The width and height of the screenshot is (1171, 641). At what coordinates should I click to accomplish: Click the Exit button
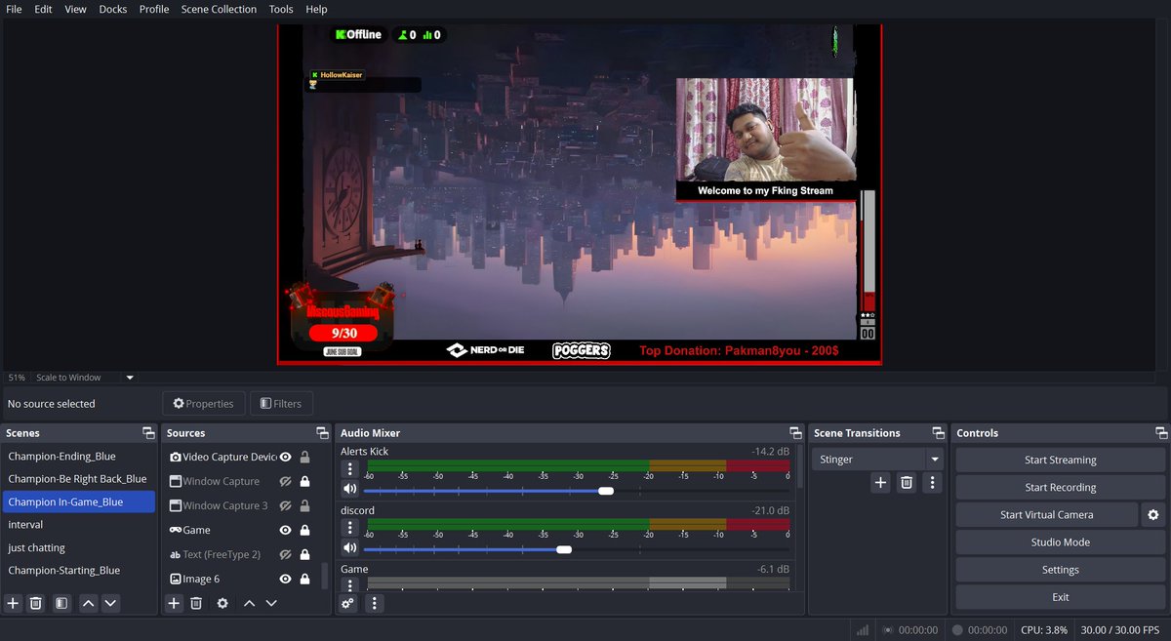[1061, 597]
